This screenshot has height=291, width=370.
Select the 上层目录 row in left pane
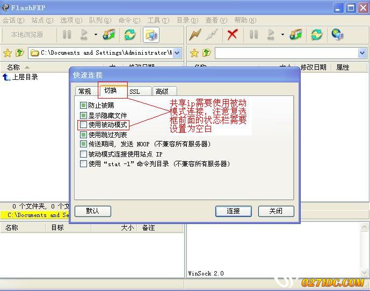pos(20,77)
